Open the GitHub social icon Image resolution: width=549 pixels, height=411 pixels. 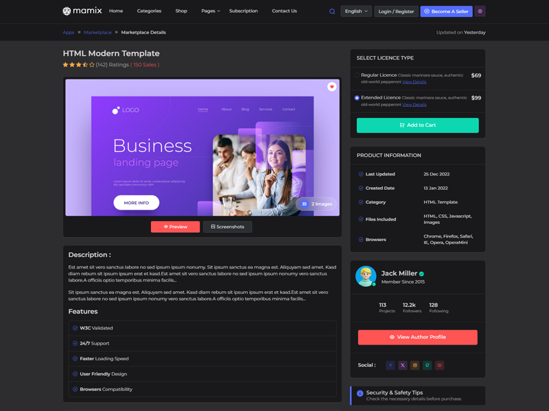click(x=428, y=365)
